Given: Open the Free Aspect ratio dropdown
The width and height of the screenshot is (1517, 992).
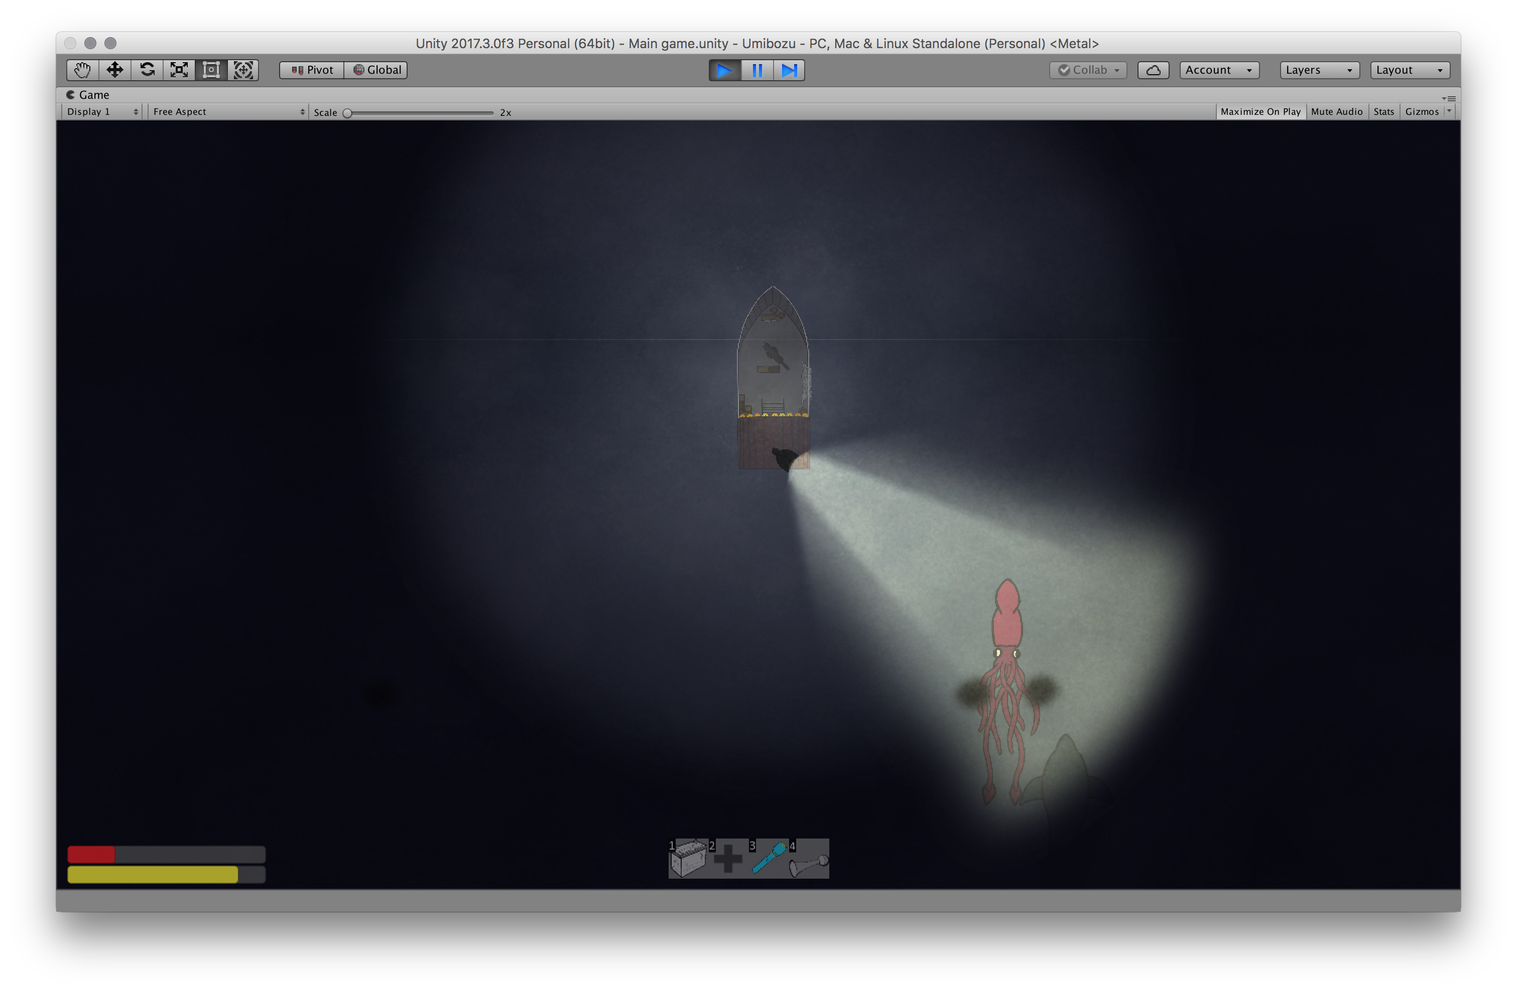Looking at the screenshot, I should coord(227,111).
